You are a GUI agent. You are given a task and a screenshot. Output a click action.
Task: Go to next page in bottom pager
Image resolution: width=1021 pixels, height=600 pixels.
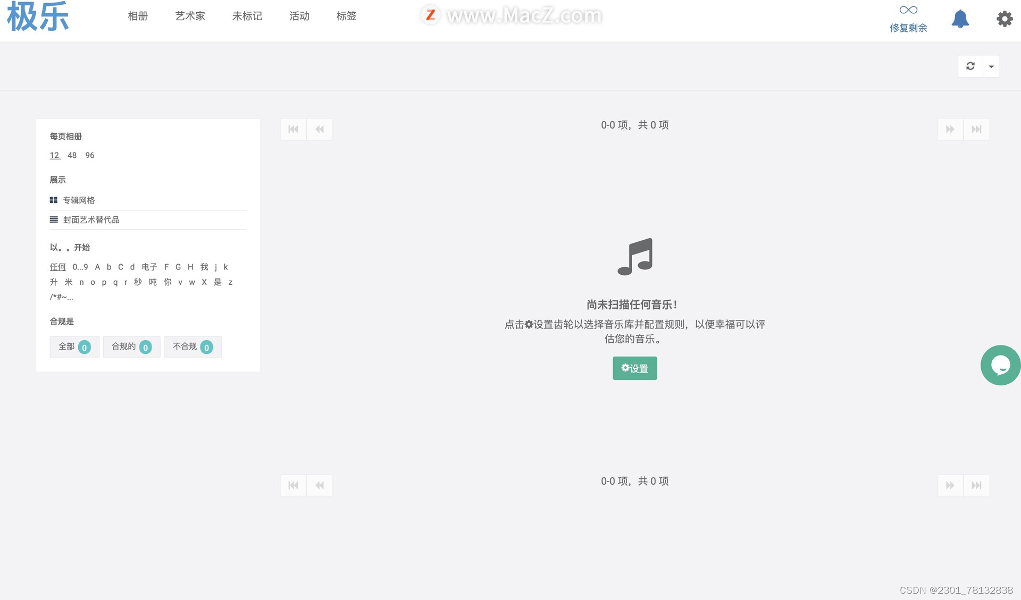pyautogui.click(x=950, y=485)
